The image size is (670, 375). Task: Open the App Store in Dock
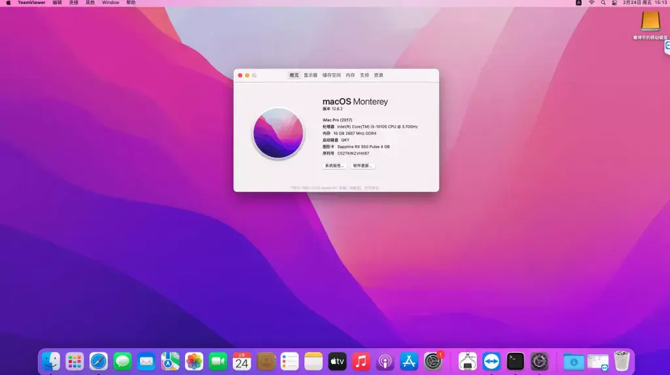(x=409, y=362)
